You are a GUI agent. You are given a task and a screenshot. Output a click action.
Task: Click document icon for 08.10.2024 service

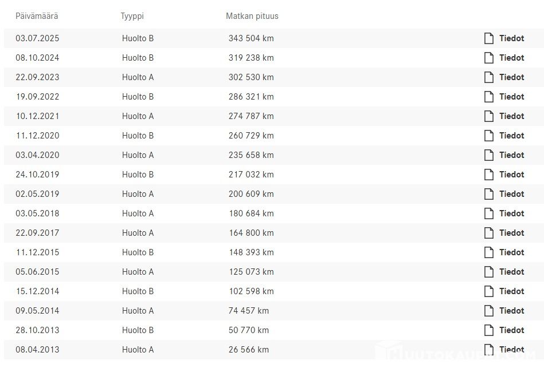(489, 58)
